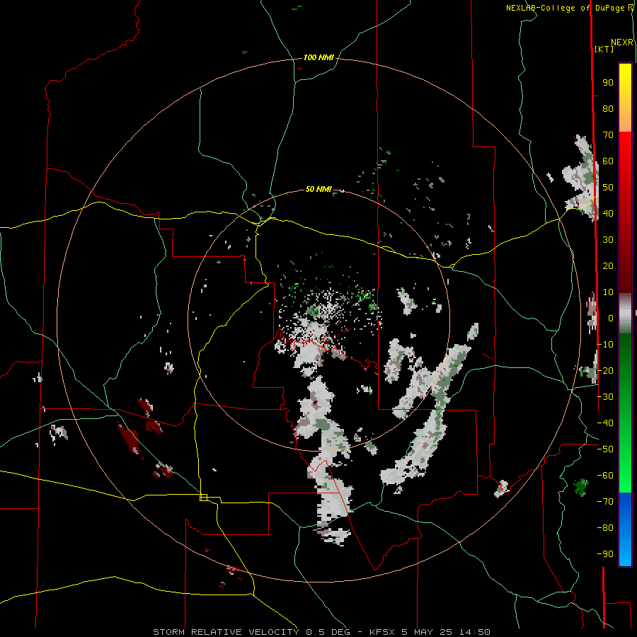Screen dimensions: 637x637
Task: Click the -40 scale value
Action: [x=605, y=423]
